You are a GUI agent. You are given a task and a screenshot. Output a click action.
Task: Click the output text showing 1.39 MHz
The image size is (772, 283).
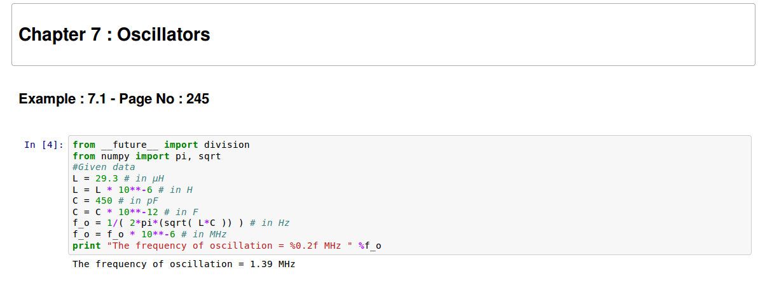184,264
